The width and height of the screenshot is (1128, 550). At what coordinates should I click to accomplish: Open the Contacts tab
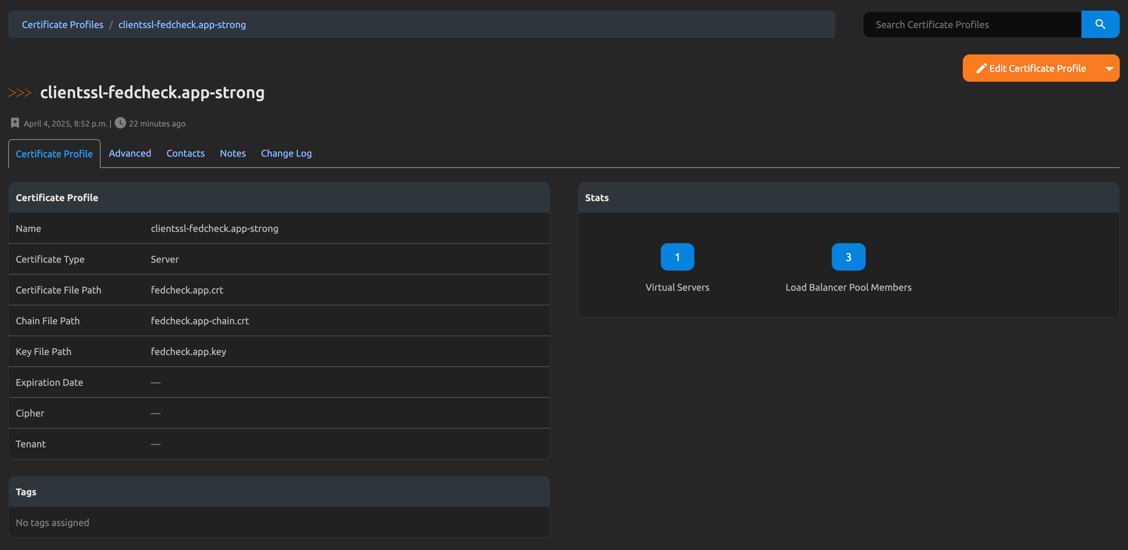pyautogui.click(x=185, y=153)
